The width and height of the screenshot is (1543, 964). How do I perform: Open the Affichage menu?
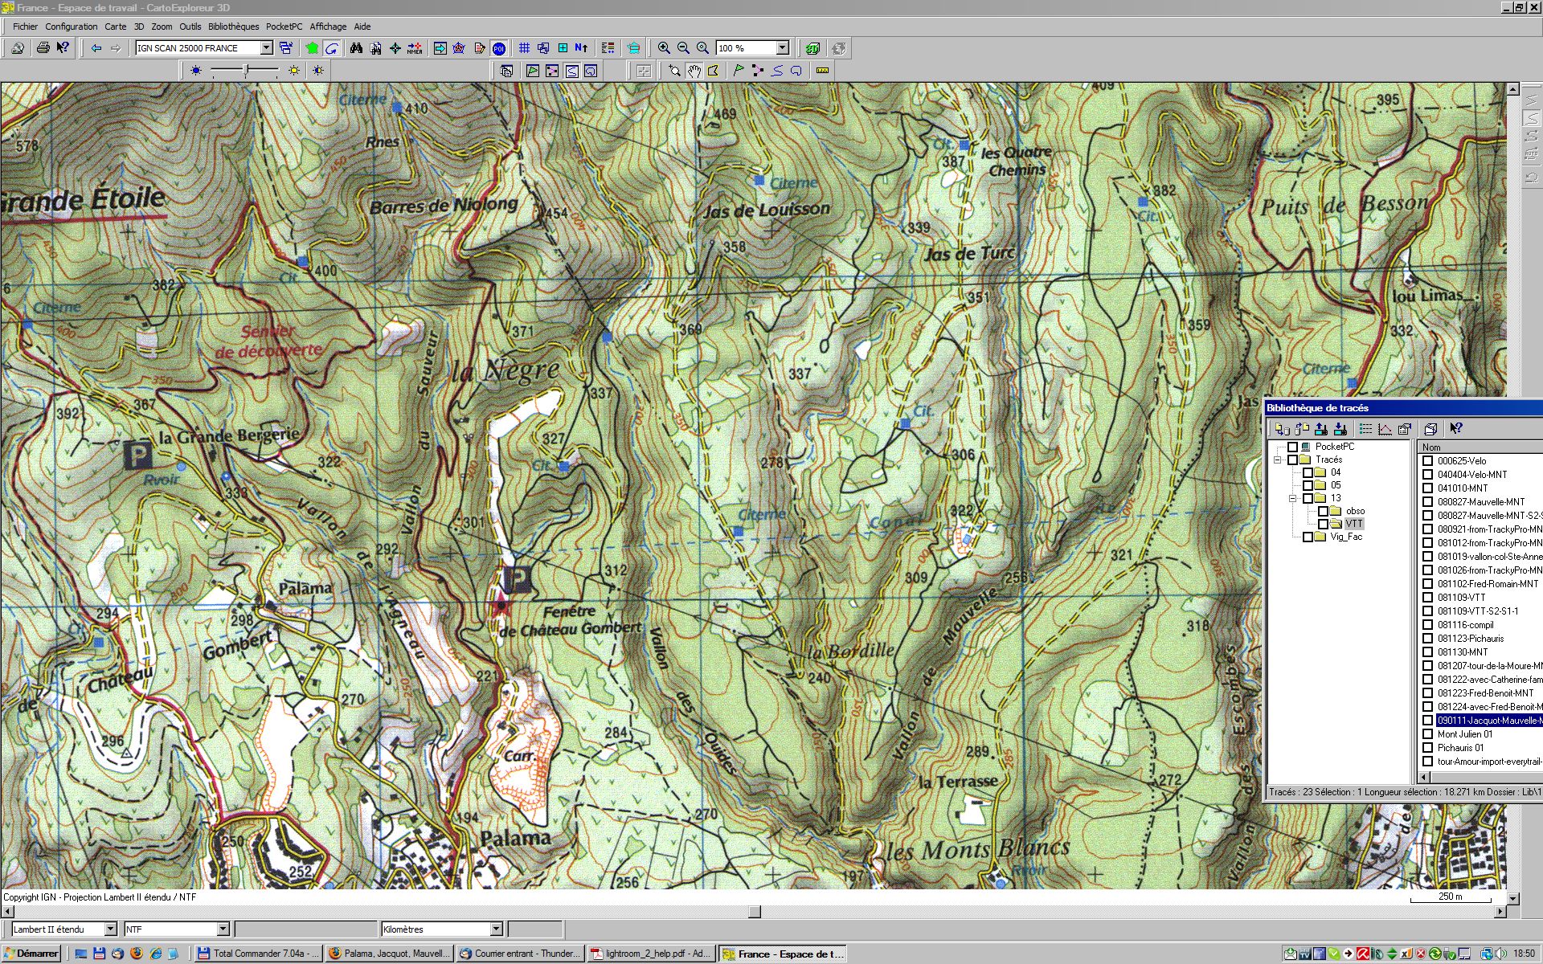(x=328, y=27)
